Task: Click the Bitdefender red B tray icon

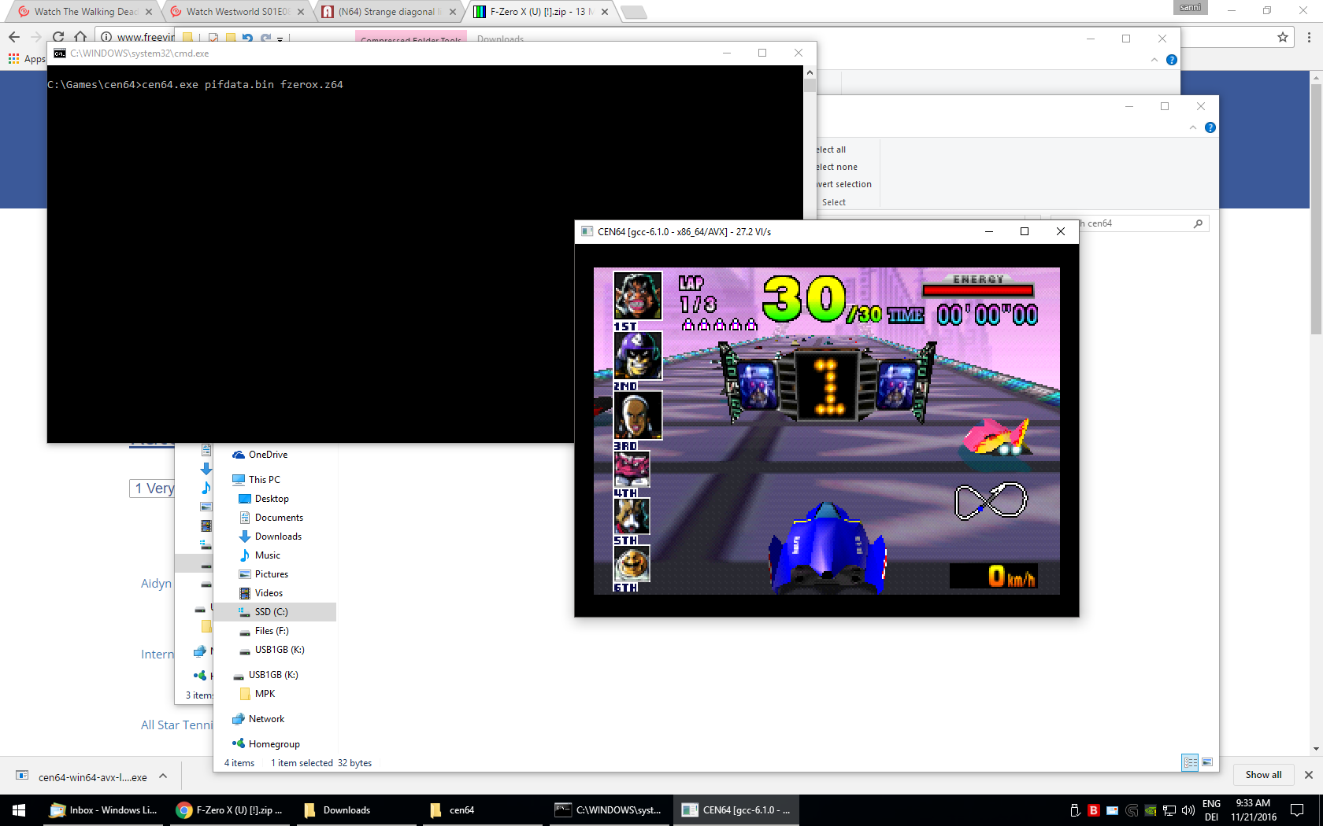Action: (x=1094, y=810)
